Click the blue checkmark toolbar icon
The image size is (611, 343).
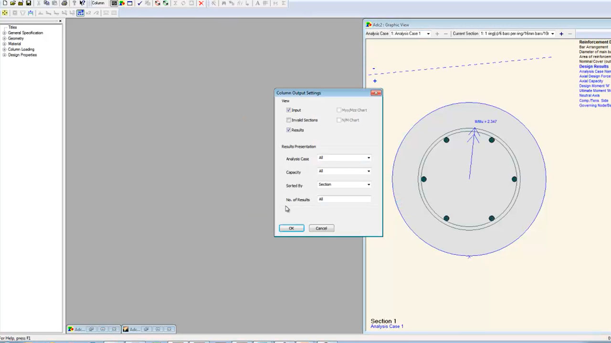coord(139,3)
